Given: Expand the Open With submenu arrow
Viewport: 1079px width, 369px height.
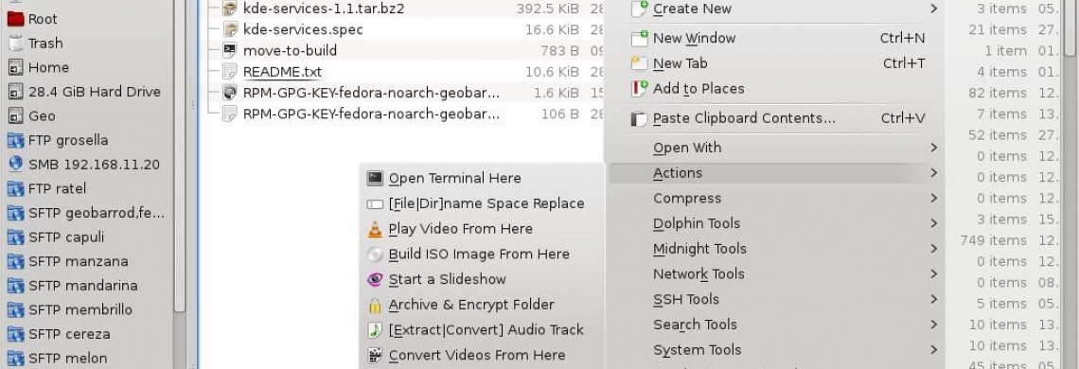Looking at the screenshot, I should [934, 148].
